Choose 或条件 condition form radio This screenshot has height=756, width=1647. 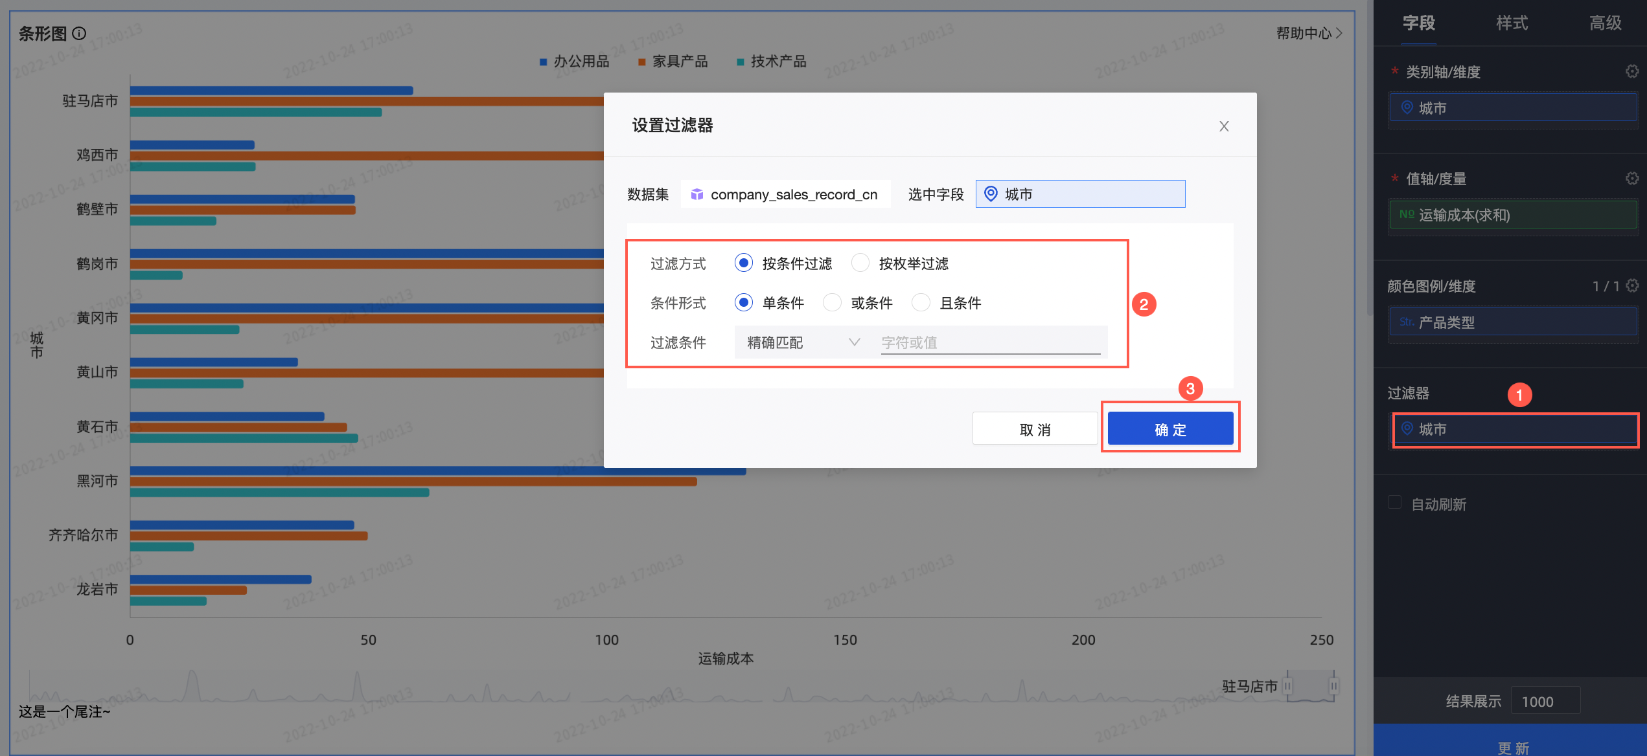[x=832, y=302]
